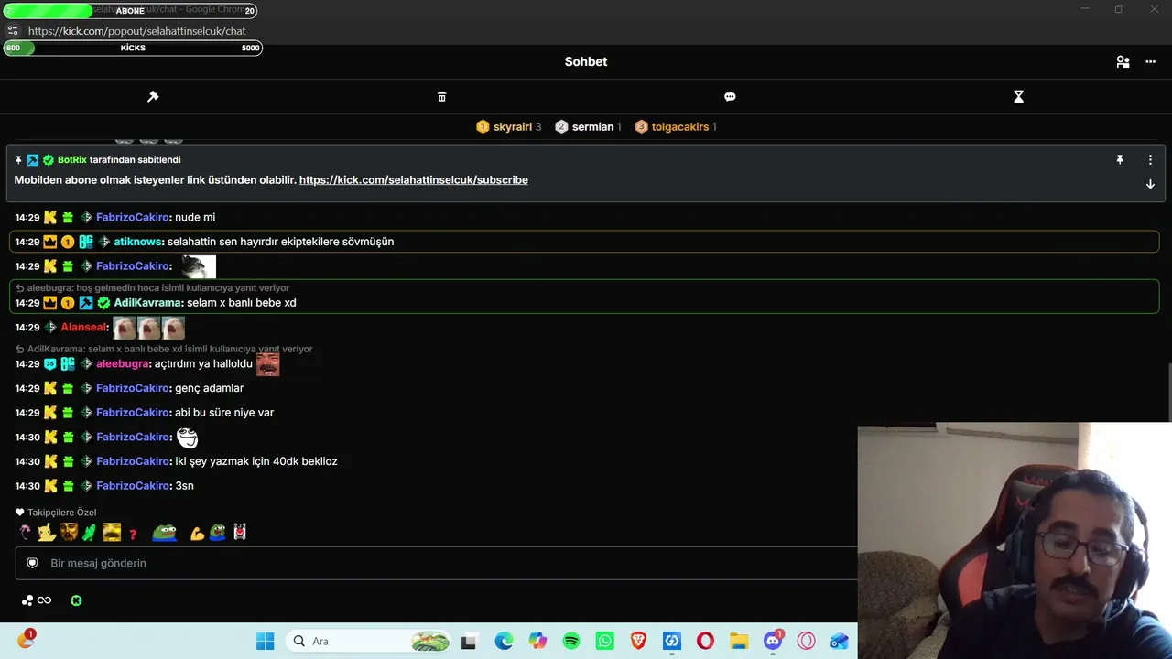Click the ABONE subscriber goal progress bar
Image resolution: width=1172 pixels, height=659 pixels.
coord(130,11)
